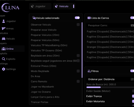This screenshot has height=107, width=134.
Task: Switch to the Veiculo top tab
Action: click(64, 6)
